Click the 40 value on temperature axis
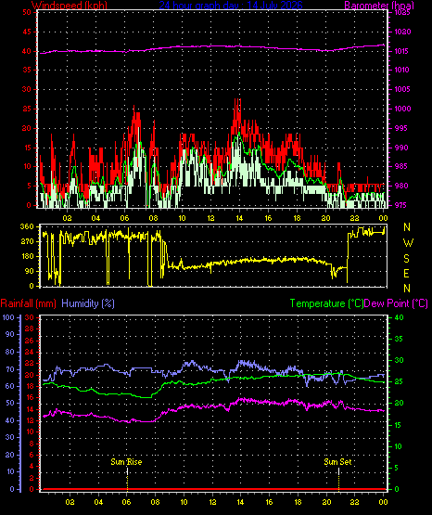 click(399, 317)
